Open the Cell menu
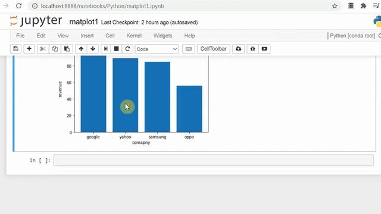381x214 pixels. [x=110, y=36]
